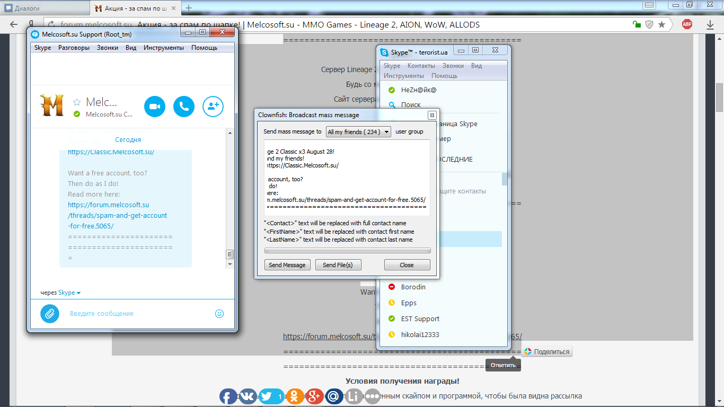Select the hikolai12333 contact
The height and width of the screenshot is (407, 724).
(x=420, y=335)
